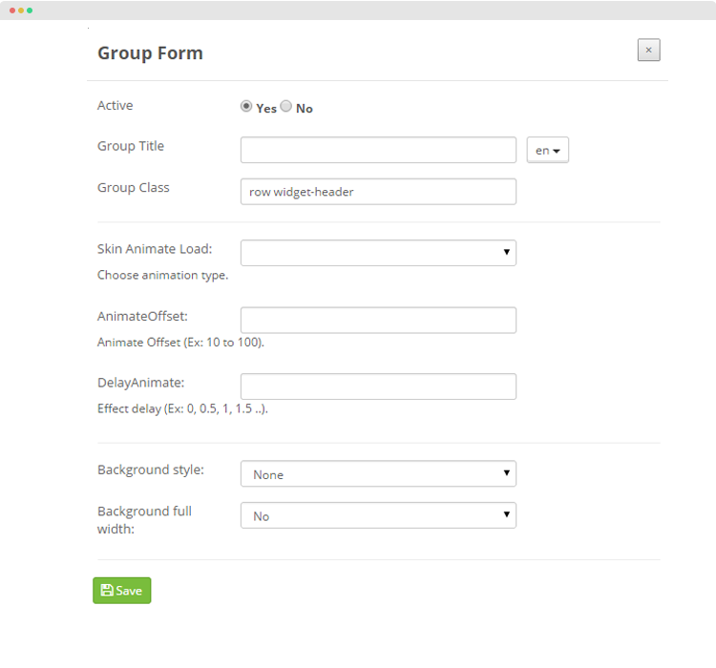Image resolution: width=716 pixels, height=668 pixels.
Task: Focus the DelayAnimate text field
Action: click(378, 386)
